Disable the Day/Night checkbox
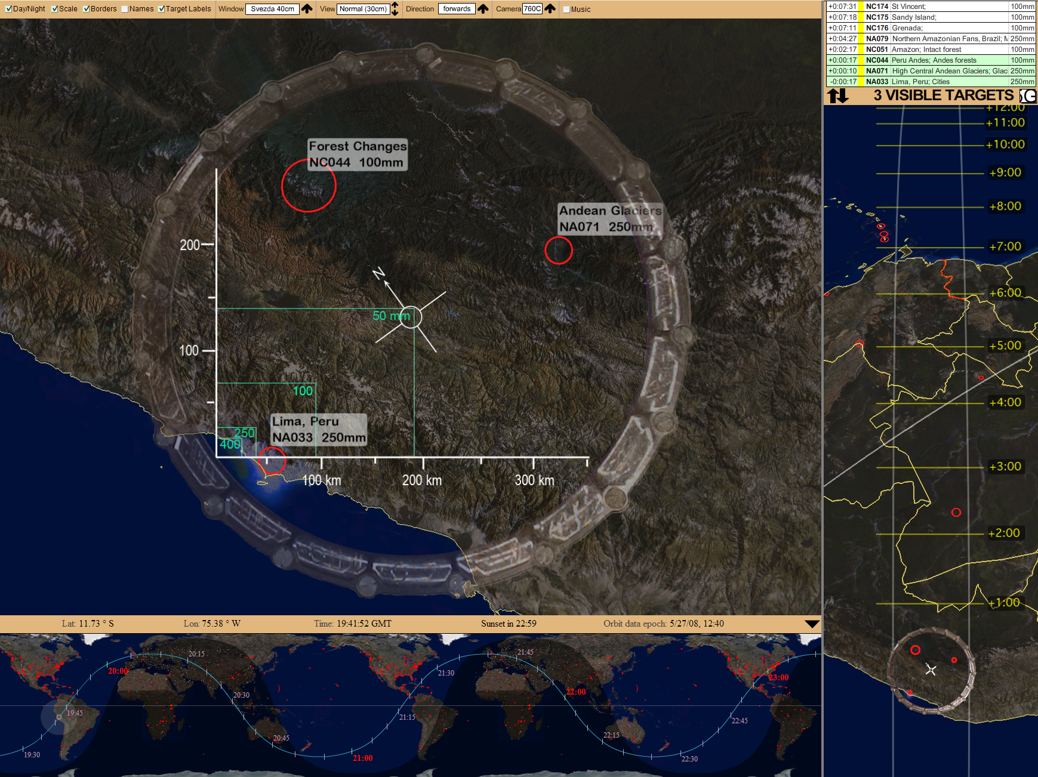The height and width of the screenshot is (777, 1038). coord(8,9)
